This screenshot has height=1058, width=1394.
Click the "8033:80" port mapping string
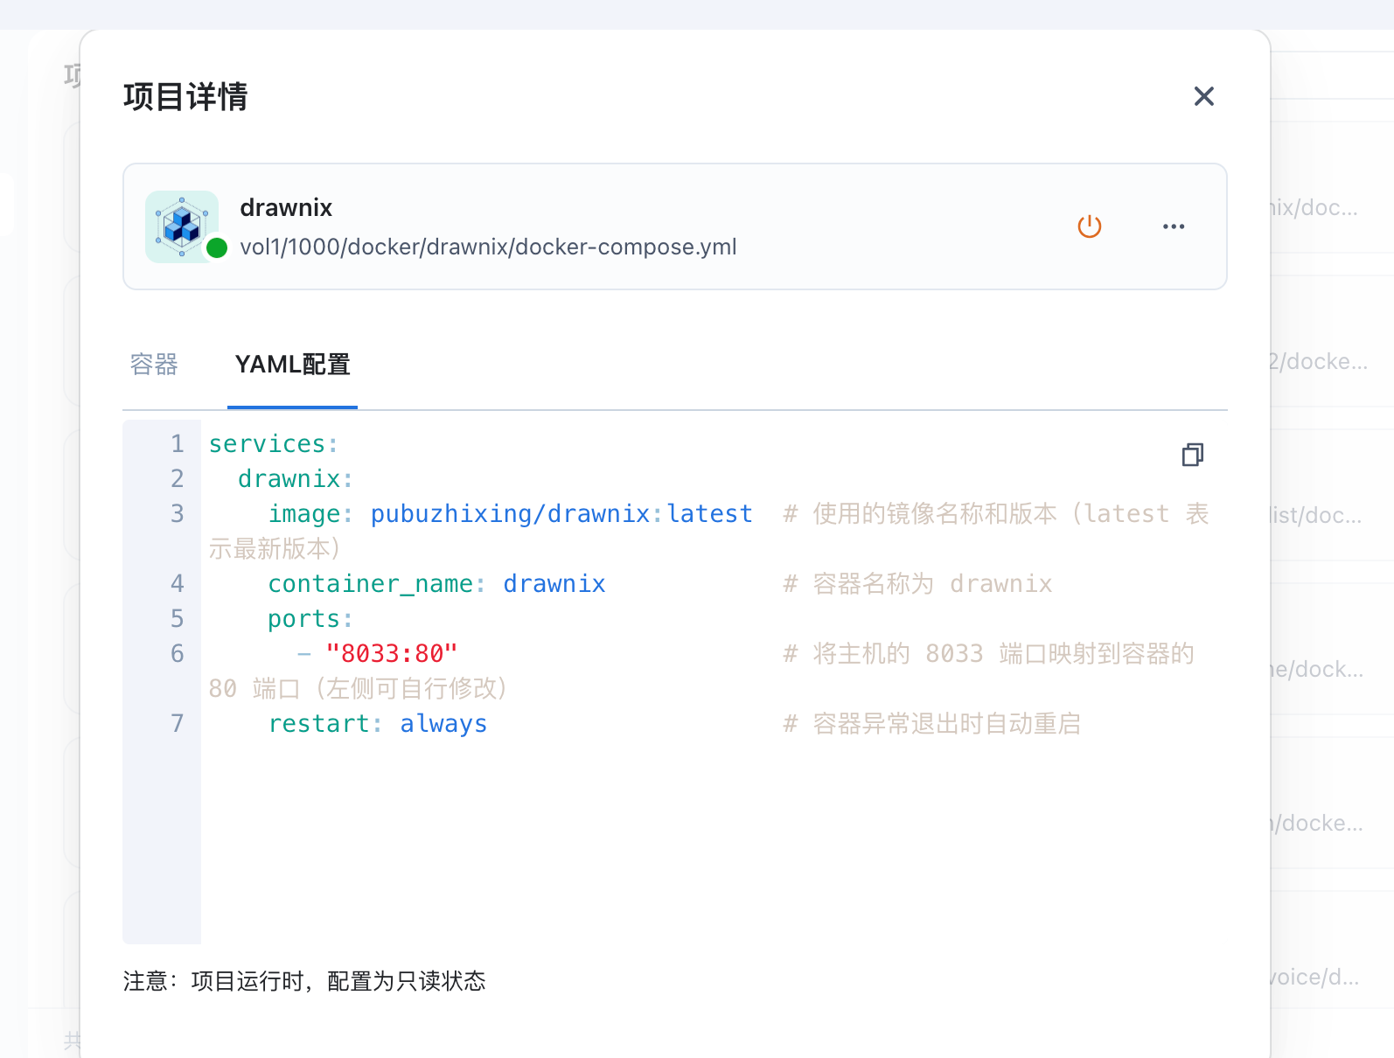click(391, 654)
